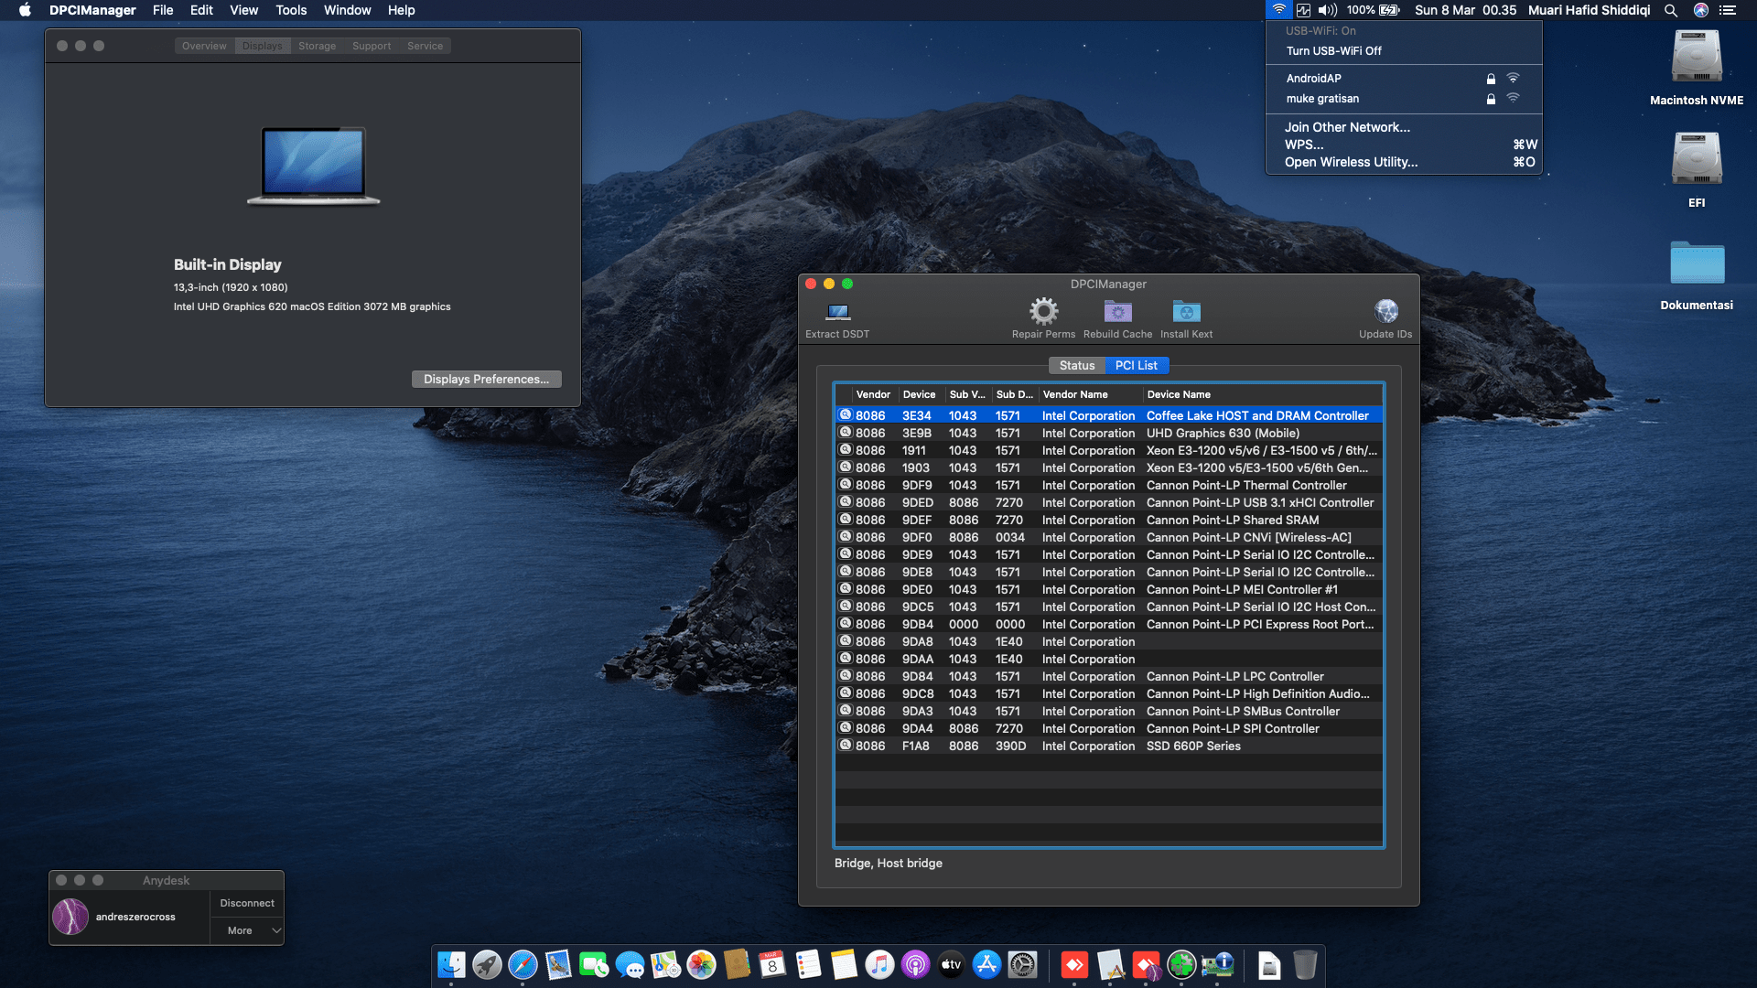1757x988 pixels.
Task: Click the volume icon in menu bar
Action: pyautogui.click(x=1327, y=10)
